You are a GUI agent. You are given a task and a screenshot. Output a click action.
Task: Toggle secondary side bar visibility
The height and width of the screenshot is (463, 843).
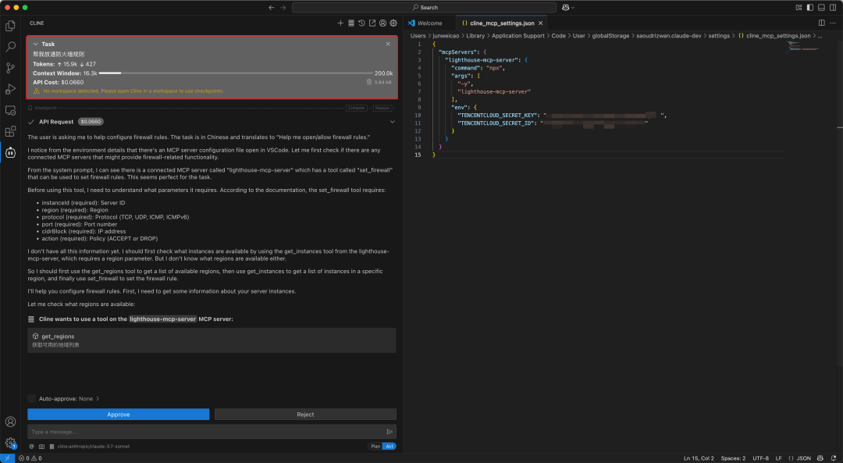pos(833,8)
